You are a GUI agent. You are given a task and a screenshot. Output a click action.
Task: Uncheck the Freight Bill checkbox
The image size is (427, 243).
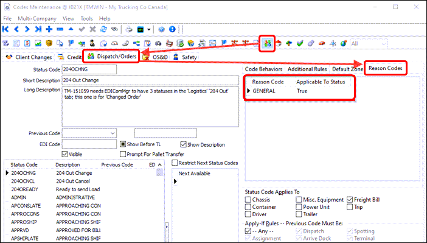pyautogui.click(x=350, y=200)
